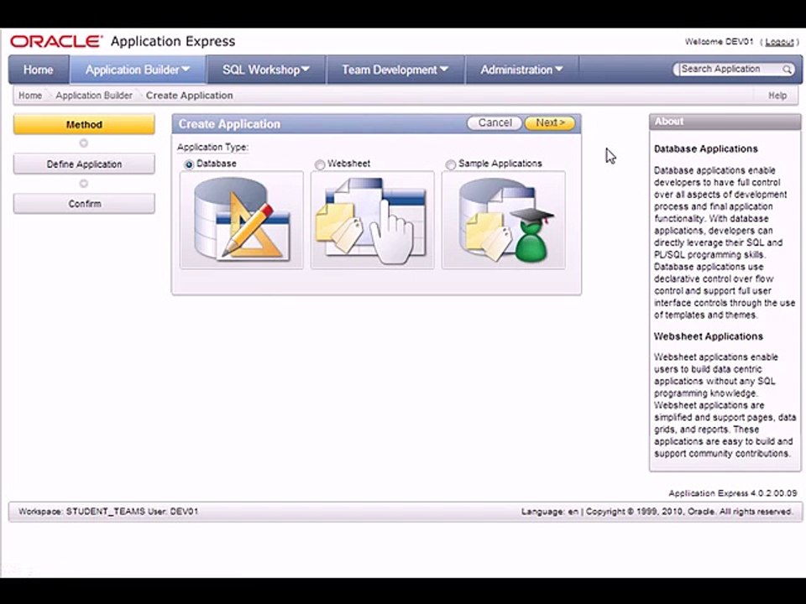Click the Next button
The image size is (806, 604).
(550, 122)
